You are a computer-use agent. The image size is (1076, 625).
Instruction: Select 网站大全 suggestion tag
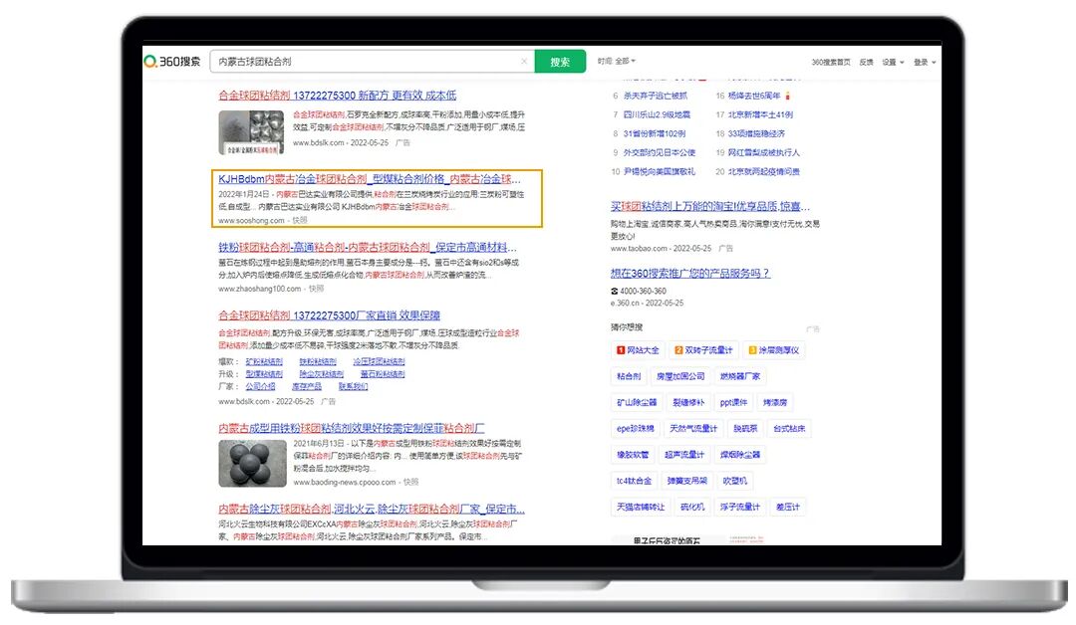pyautogui.click(x=638, y=350)
